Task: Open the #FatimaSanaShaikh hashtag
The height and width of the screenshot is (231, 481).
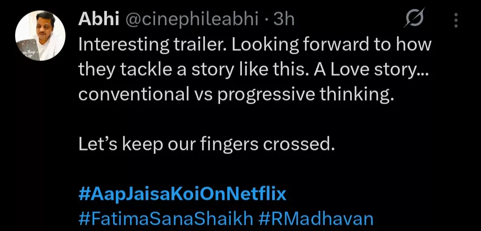Action: pos(166,219)
